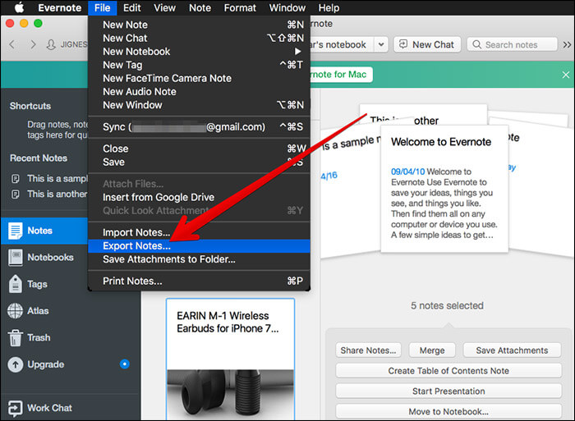Click the Move to Notebook… button
The height and width of the screenshot is (421, 575).
point(448,411)
